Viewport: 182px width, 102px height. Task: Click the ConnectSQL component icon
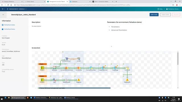click(78, 68)
